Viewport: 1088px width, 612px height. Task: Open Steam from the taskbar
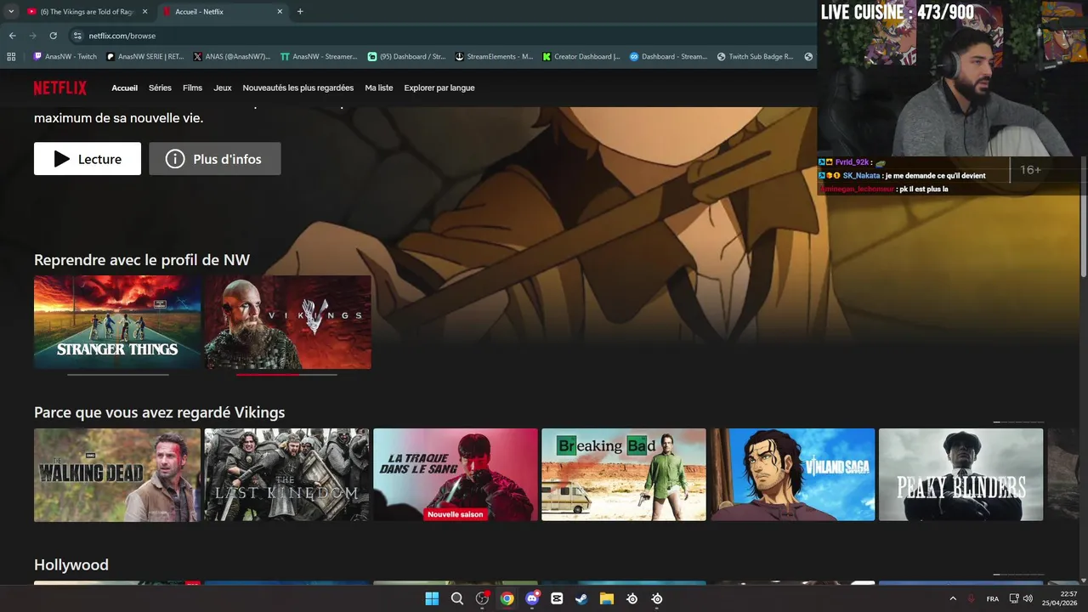click(x=581, y=598)
